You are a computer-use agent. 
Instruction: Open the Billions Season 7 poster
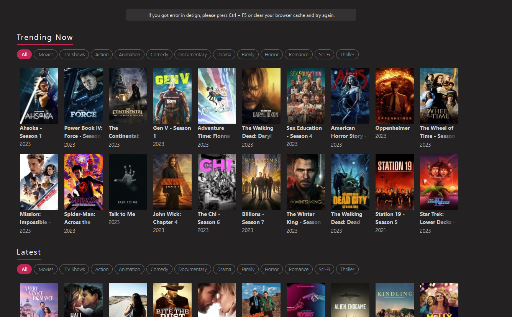pos(261,182)
